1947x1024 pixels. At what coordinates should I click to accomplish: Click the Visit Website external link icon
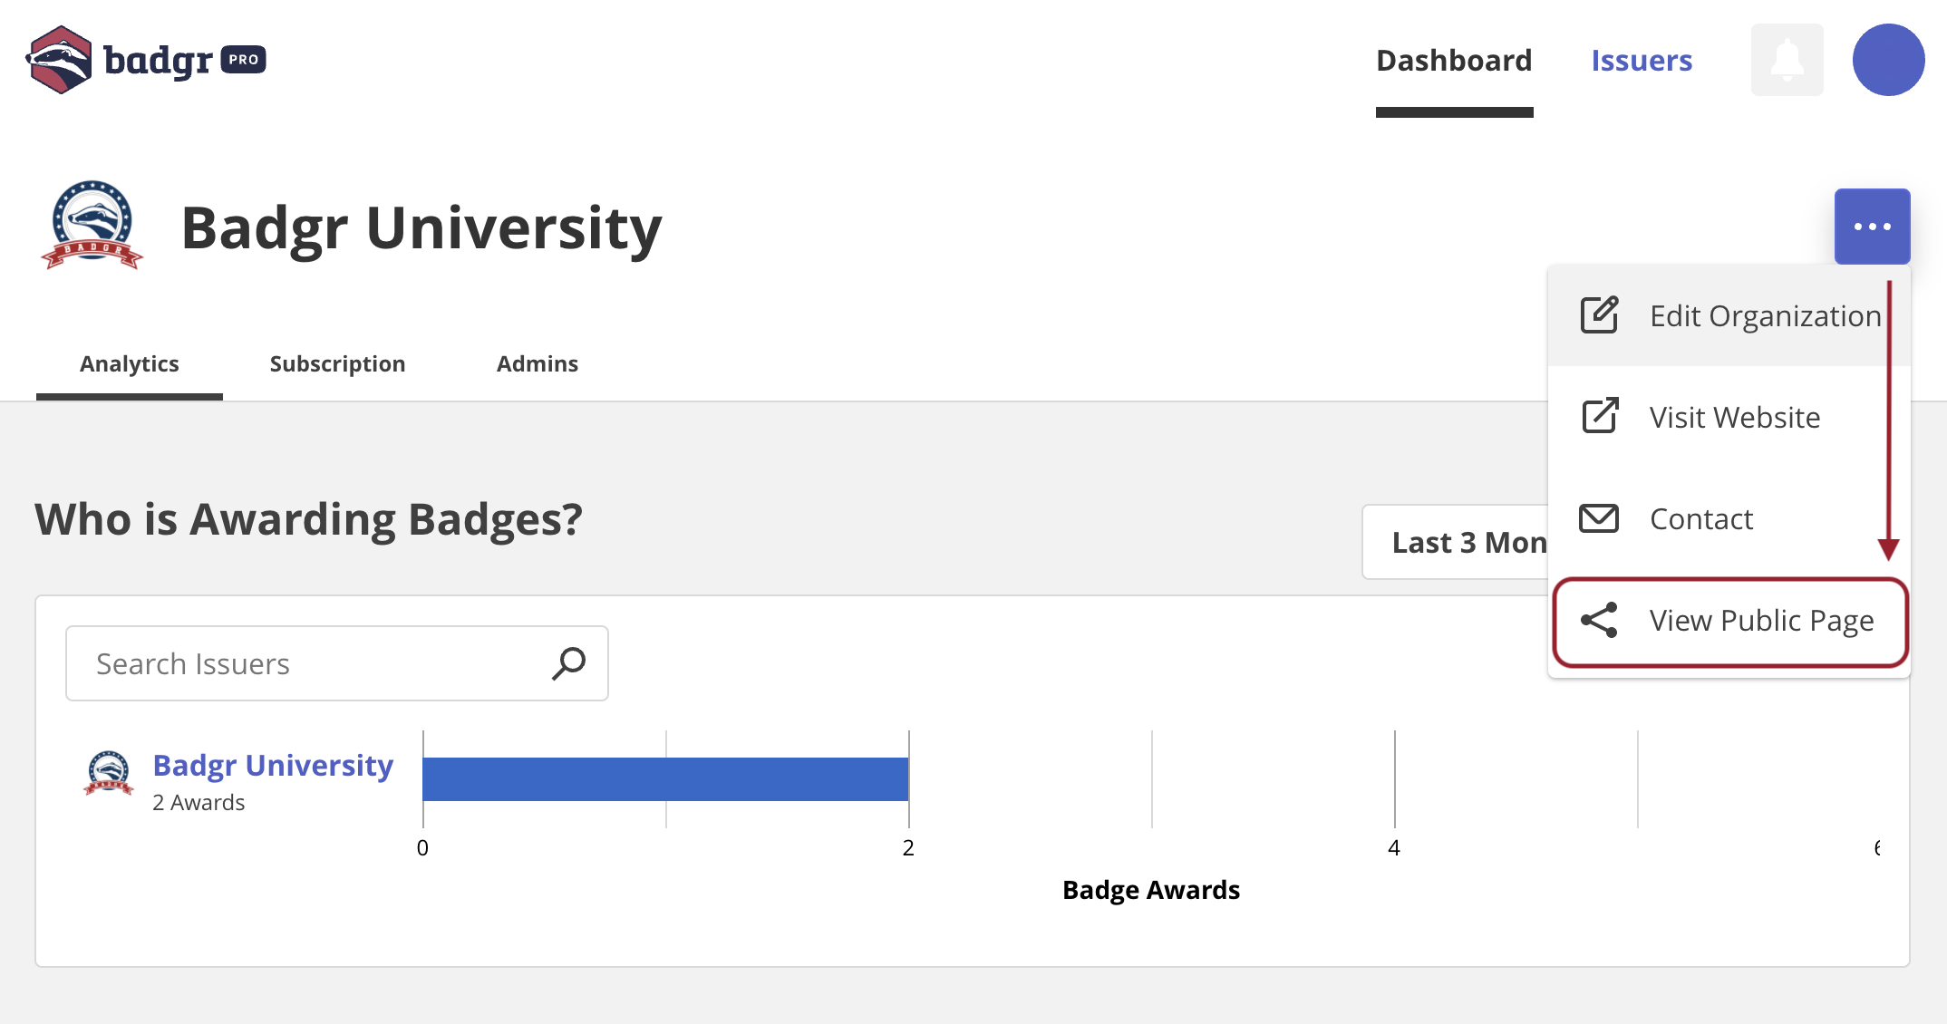click(x=1601, y=415)
